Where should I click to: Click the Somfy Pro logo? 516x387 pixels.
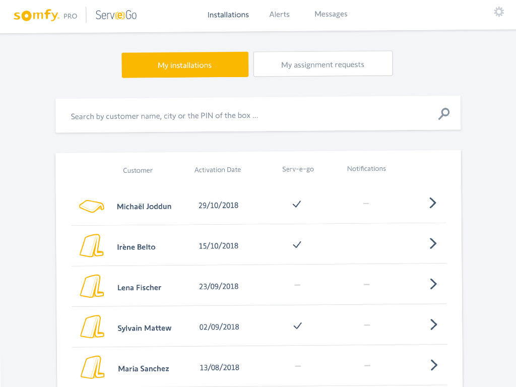[45, 15]
